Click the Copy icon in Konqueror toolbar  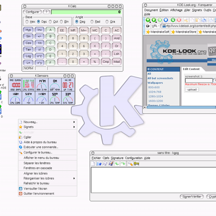click(x=192, y=20)
